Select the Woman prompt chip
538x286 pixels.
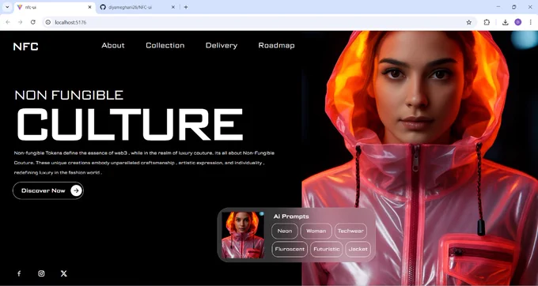pyautogui.click(x=316, y=231)
